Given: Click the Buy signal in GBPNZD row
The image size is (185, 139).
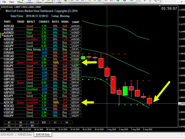Looking at the screenshot, I should coord(64,89).
